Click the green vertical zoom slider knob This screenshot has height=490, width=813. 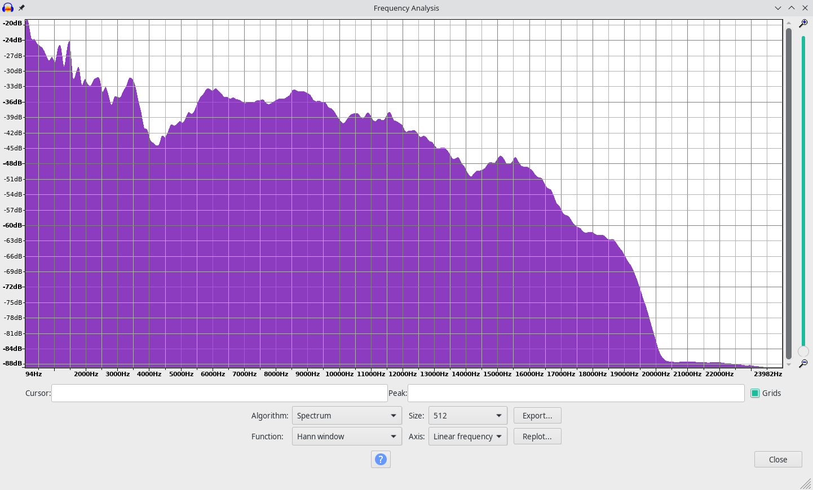click(x=803, y=351)
